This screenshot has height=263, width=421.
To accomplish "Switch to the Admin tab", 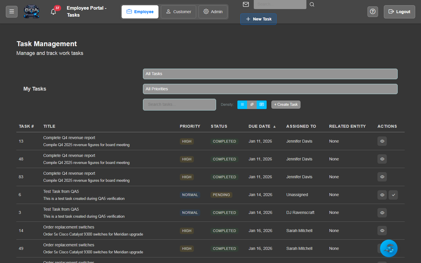I will click(x=213, y=12).
